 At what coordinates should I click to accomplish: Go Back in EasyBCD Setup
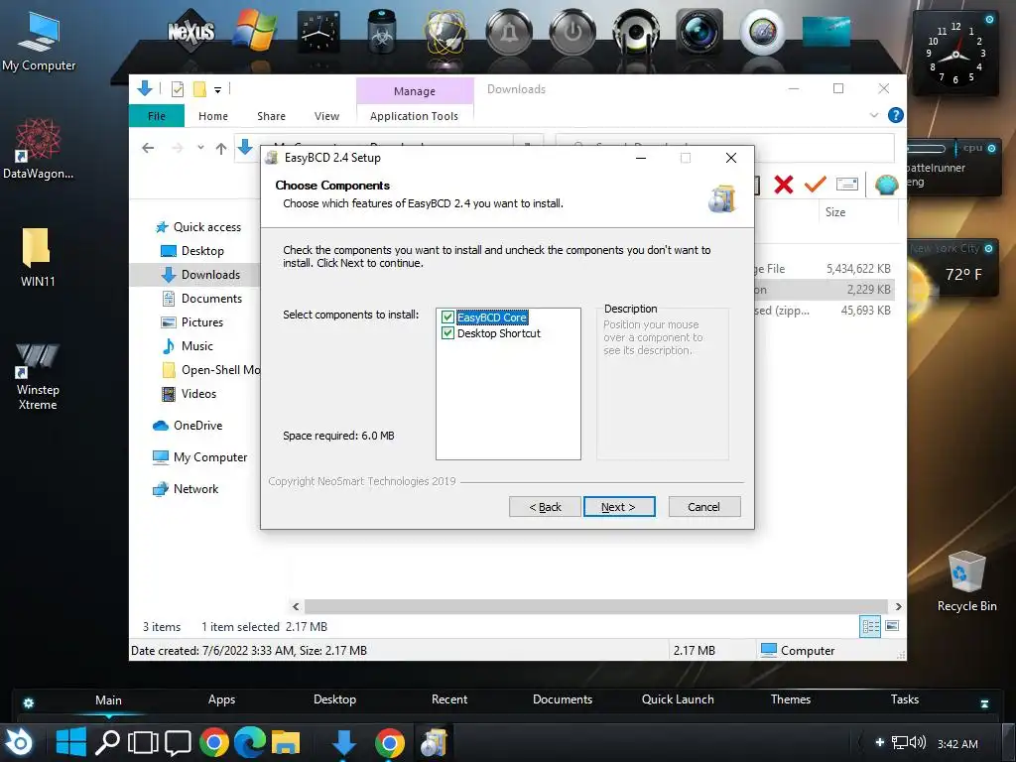(545, 507)
